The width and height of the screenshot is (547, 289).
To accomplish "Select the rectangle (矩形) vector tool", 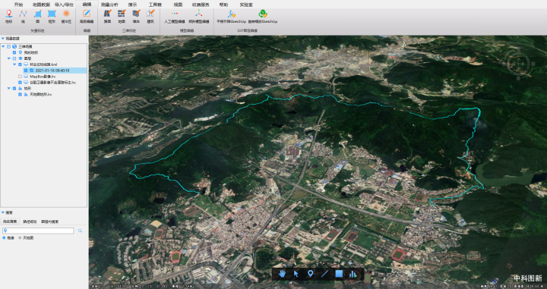I will click(52, 14).
